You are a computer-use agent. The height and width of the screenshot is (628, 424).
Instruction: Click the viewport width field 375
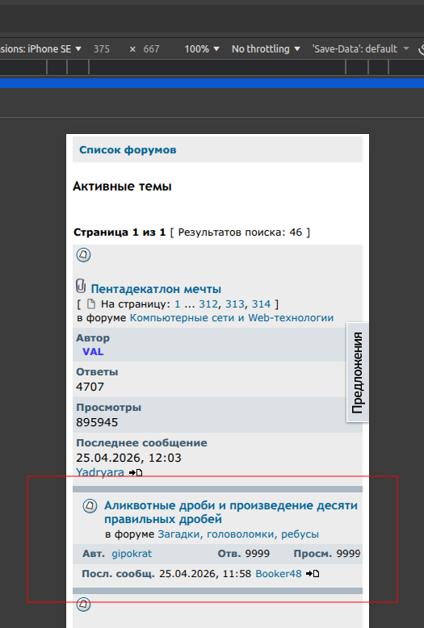point(102,49)
